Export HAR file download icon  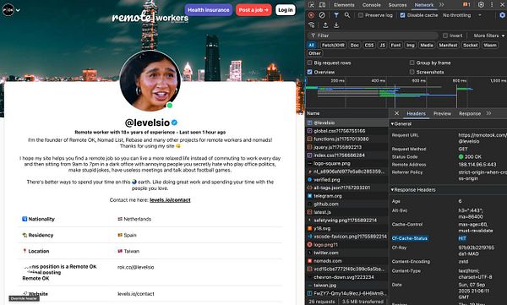336,25
